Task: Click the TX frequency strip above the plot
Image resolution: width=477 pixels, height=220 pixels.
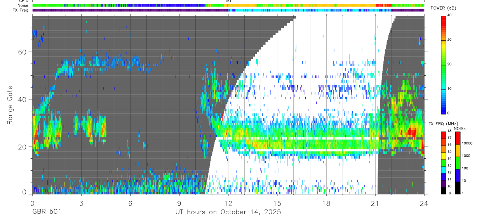Action: point(228,10)
